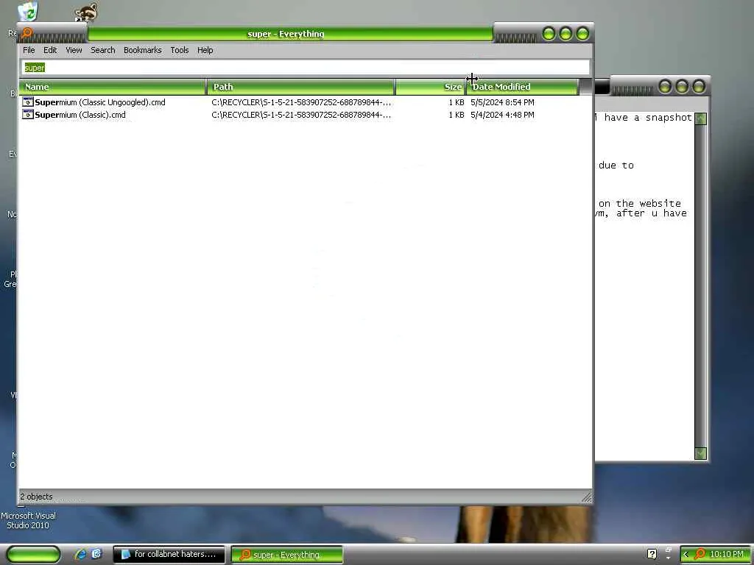The height and width of the screenshot is (565, 754).
Task: Click 'super - Everything' taskbar button
Action: coord(287,555)
